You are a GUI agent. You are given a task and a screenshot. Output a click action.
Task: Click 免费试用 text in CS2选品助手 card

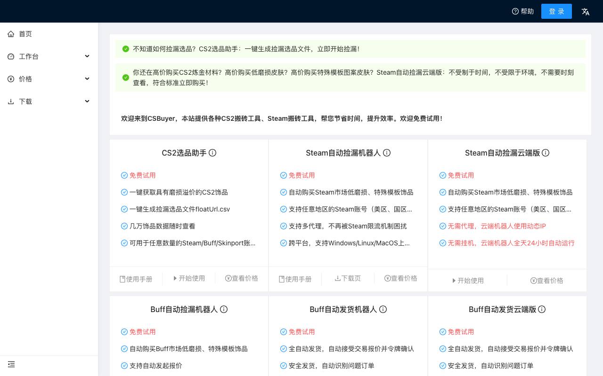143,175
